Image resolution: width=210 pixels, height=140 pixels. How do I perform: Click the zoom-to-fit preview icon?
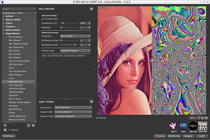[202, 118]
